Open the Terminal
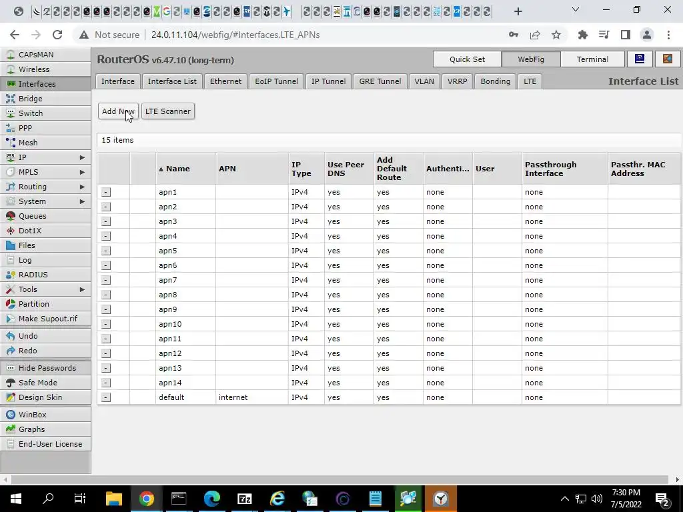This screenshot has width=683, height=512. point(592,59)
